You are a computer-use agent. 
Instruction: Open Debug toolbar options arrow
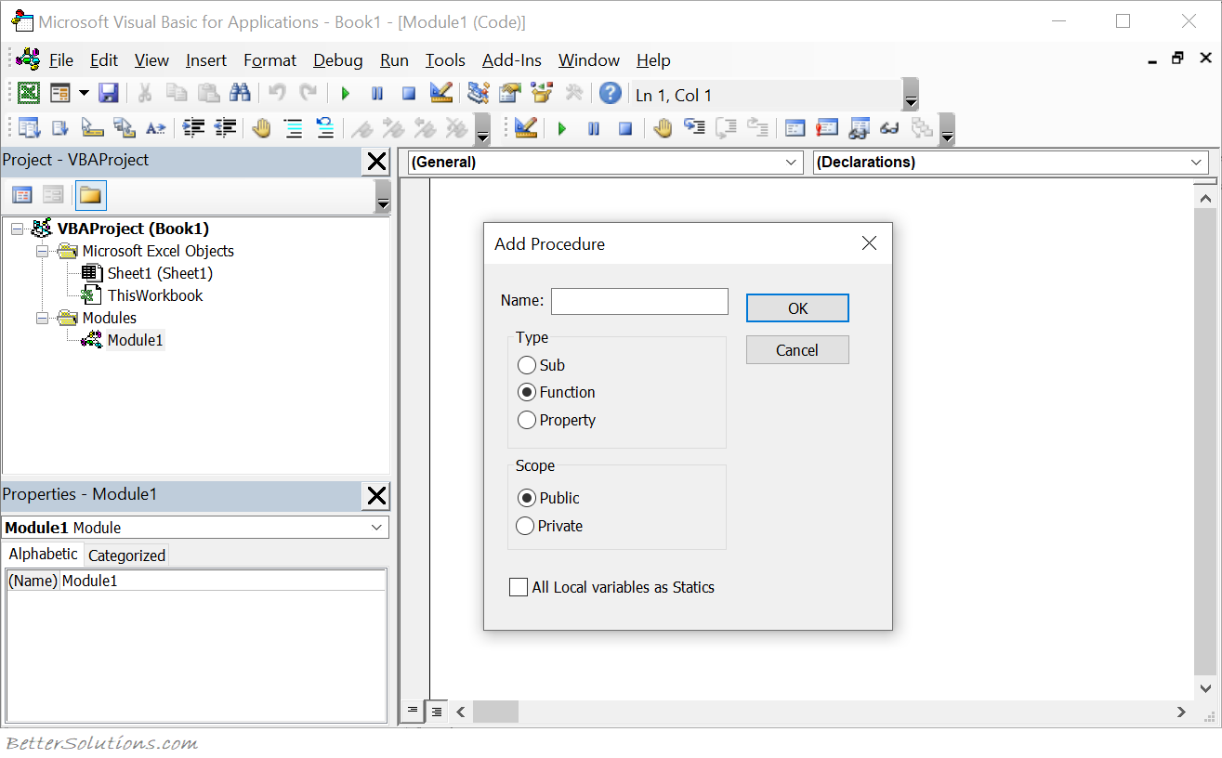(x=947, y=130)
